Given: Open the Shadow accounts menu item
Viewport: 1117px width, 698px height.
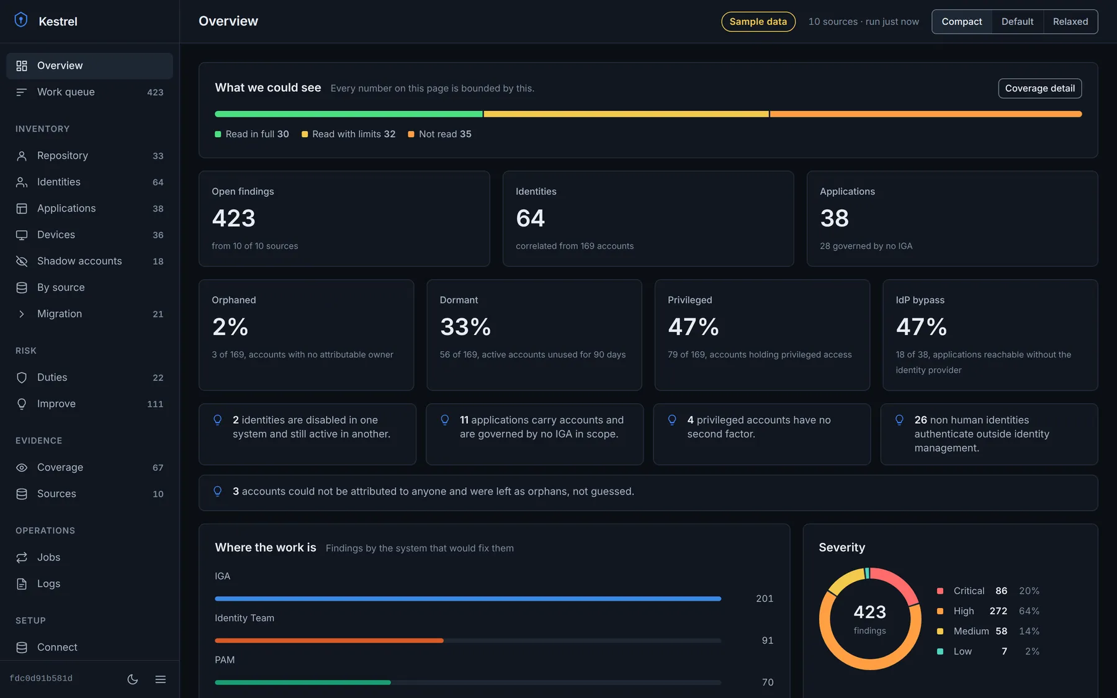Looking at the screenshot, I should pos(89,261).
